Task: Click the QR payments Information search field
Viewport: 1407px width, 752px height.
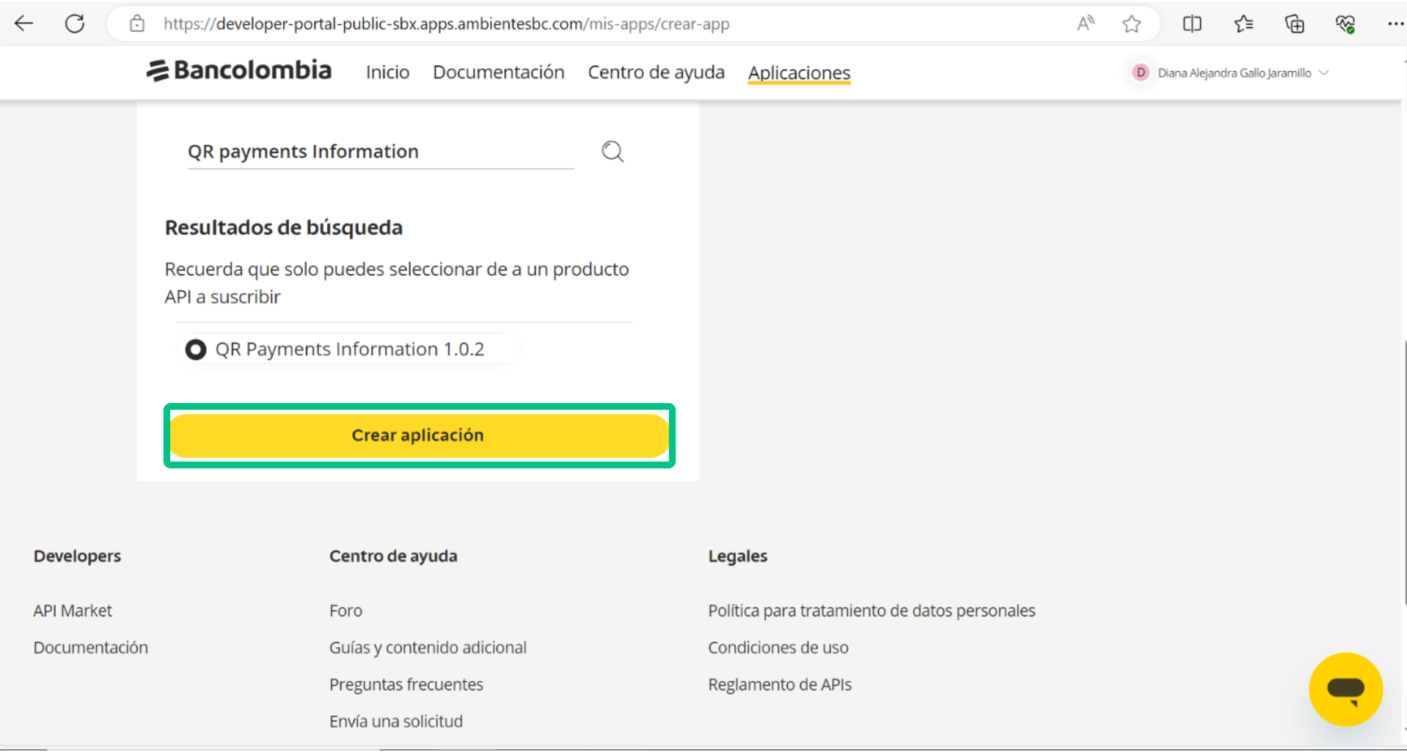Action: point(381,152)
